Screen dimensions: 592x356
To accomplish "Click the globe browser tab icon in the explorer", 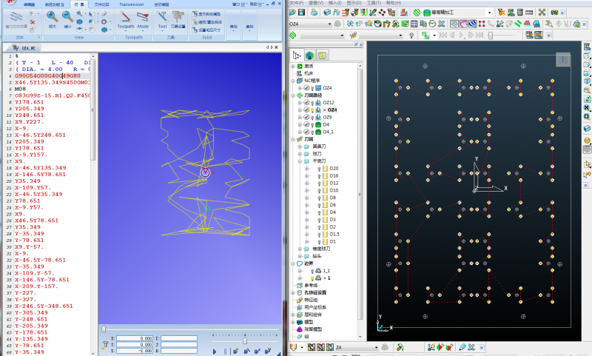I will pos(309,56).
